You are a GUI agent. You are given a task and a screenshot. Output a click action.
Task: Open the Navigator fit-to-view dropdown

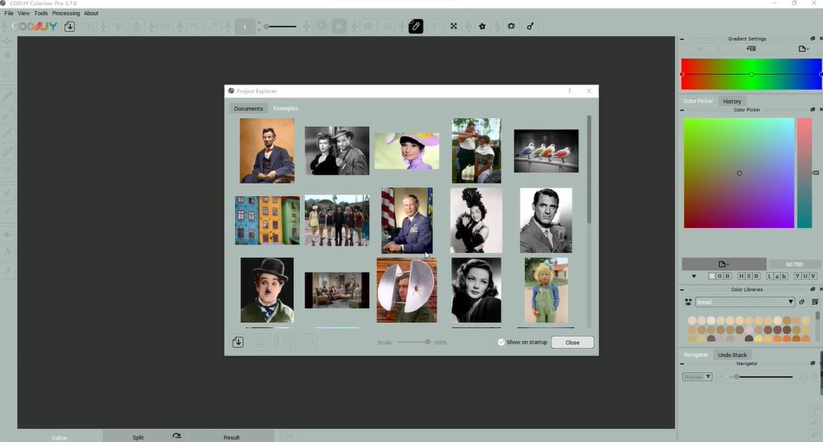point(697,376)
